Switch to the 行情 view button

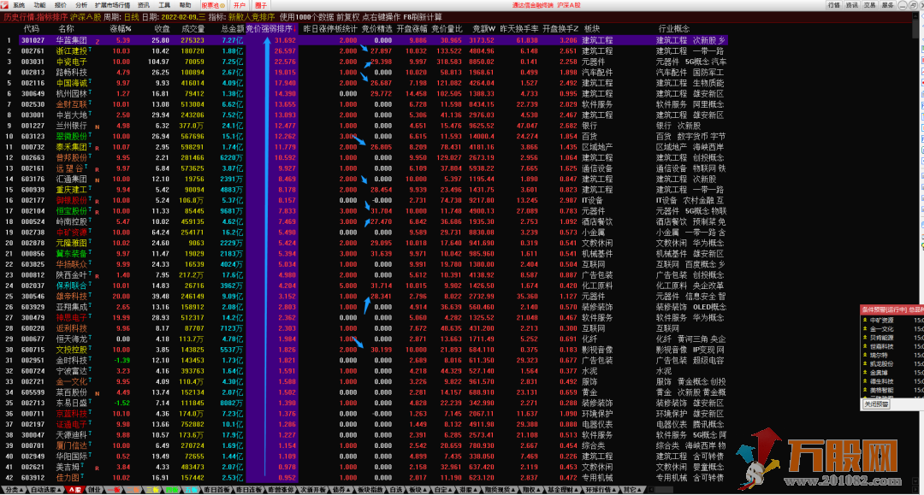click(834, 5)
